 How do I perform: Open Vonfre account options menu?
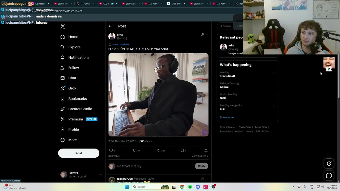(100, 175)
